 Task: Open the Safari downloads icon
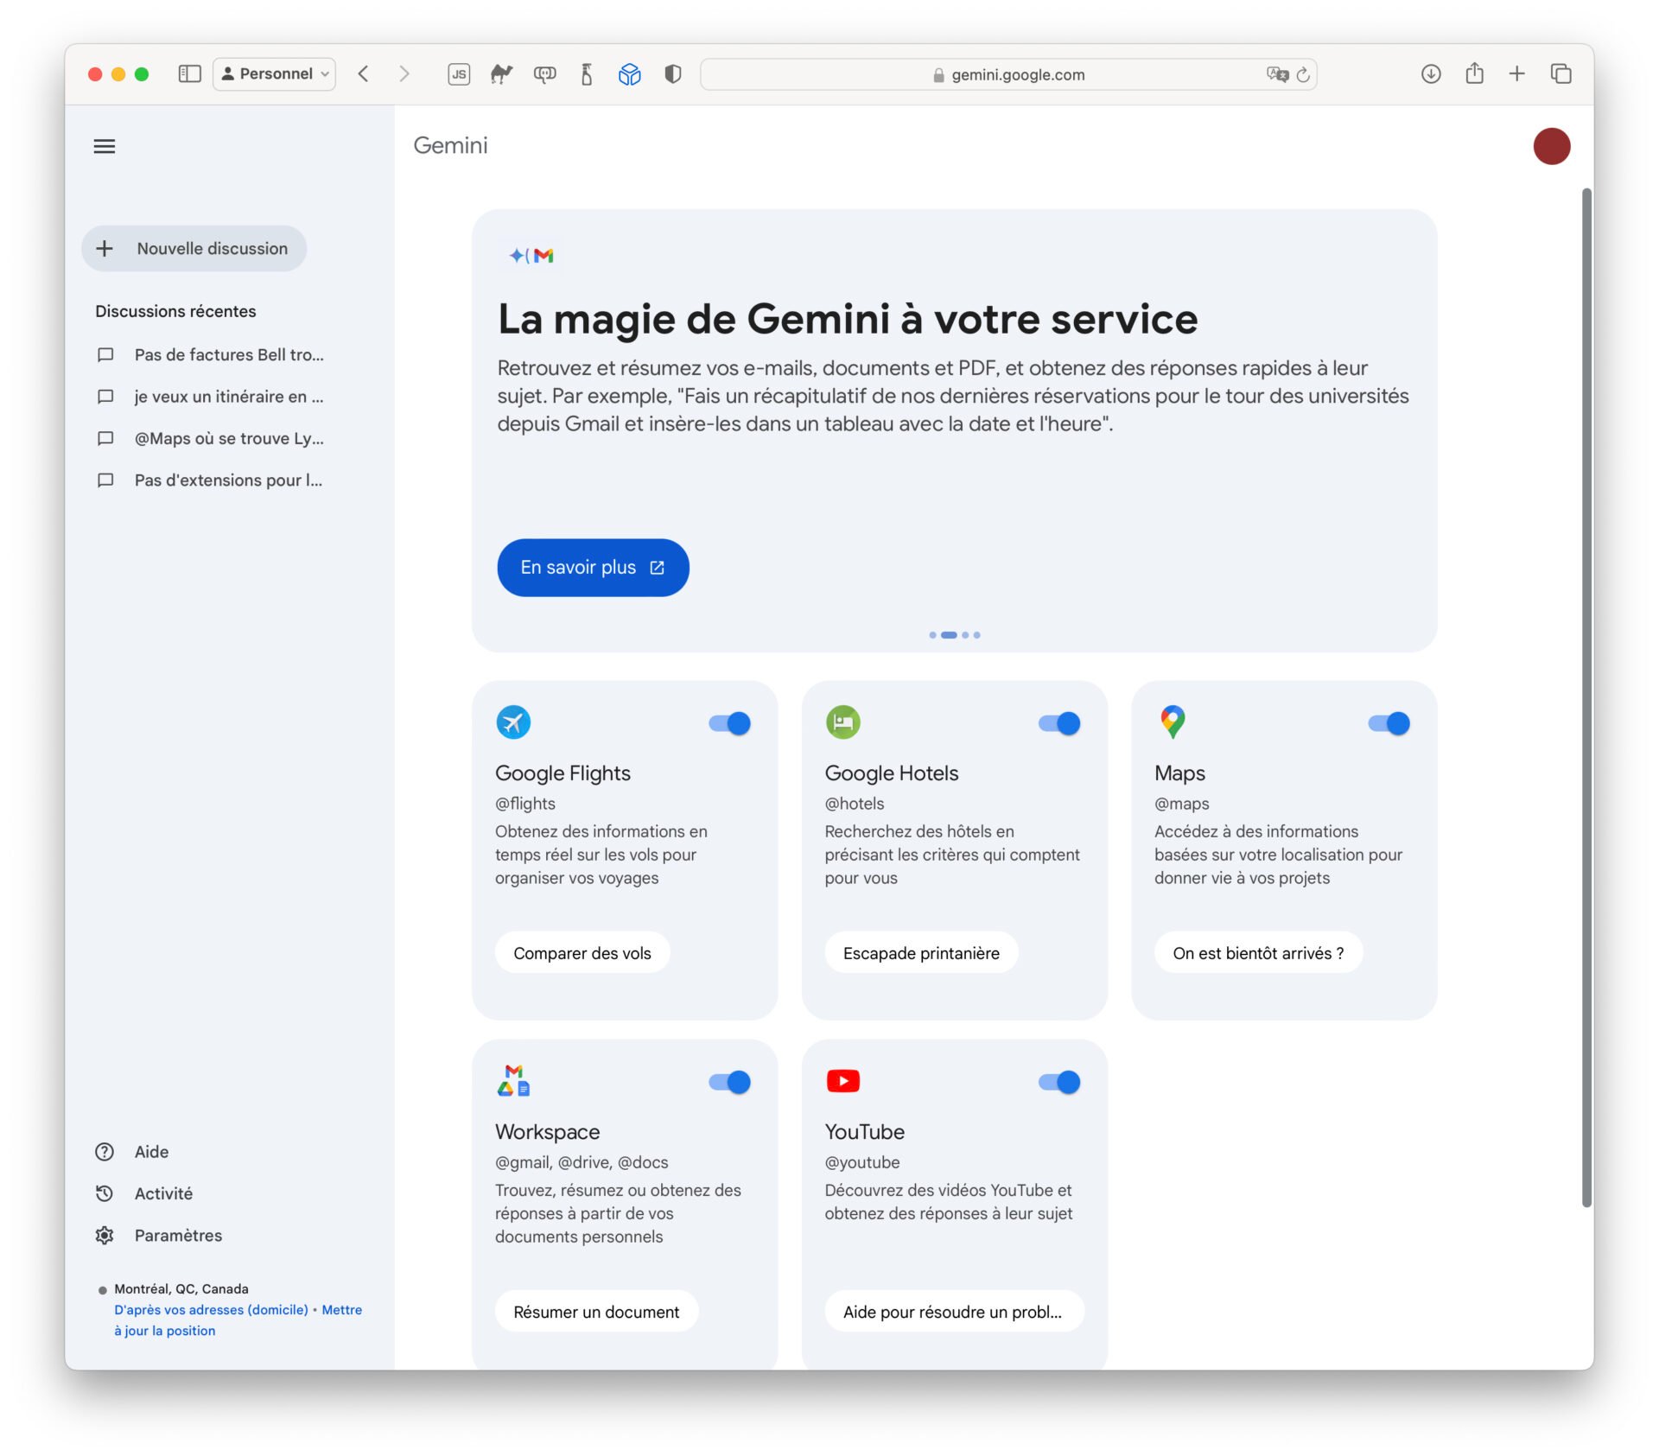click(1431, 74)
